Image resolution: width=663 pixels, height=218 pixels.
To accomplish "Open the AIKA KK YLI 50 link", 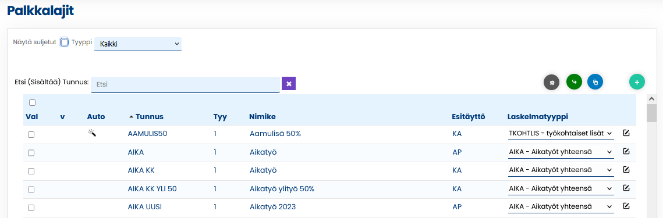I will tap(153, 189).
